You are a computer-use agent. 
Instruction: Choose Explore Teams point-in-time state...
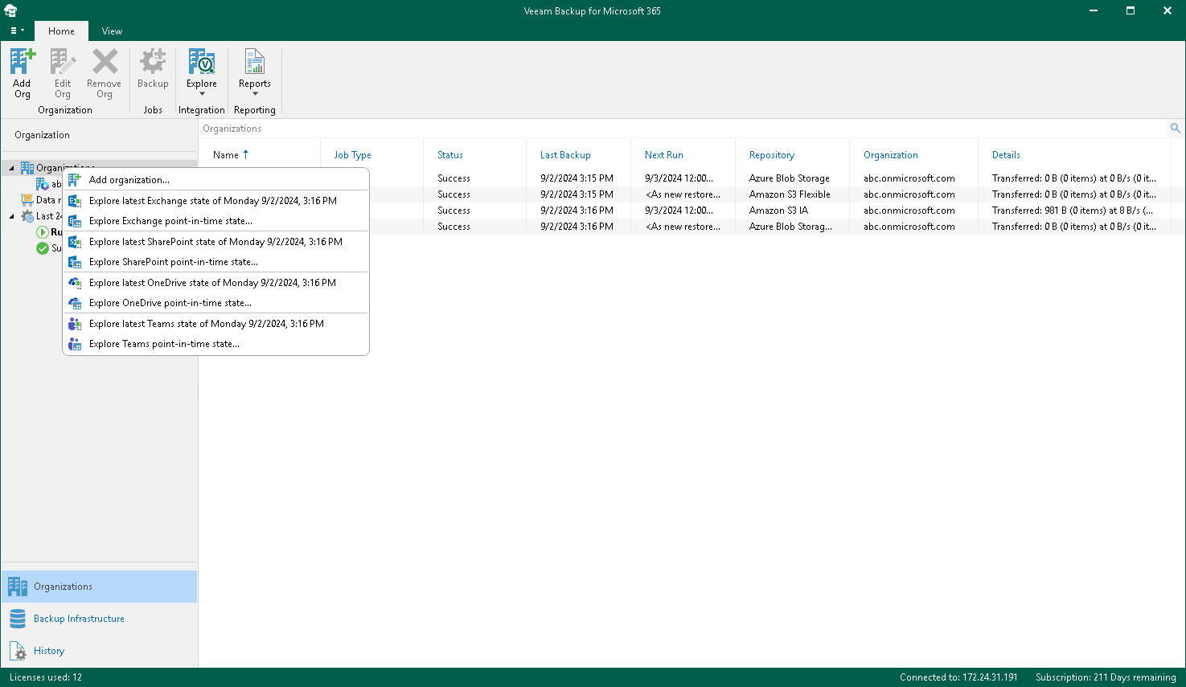point(215,344)
